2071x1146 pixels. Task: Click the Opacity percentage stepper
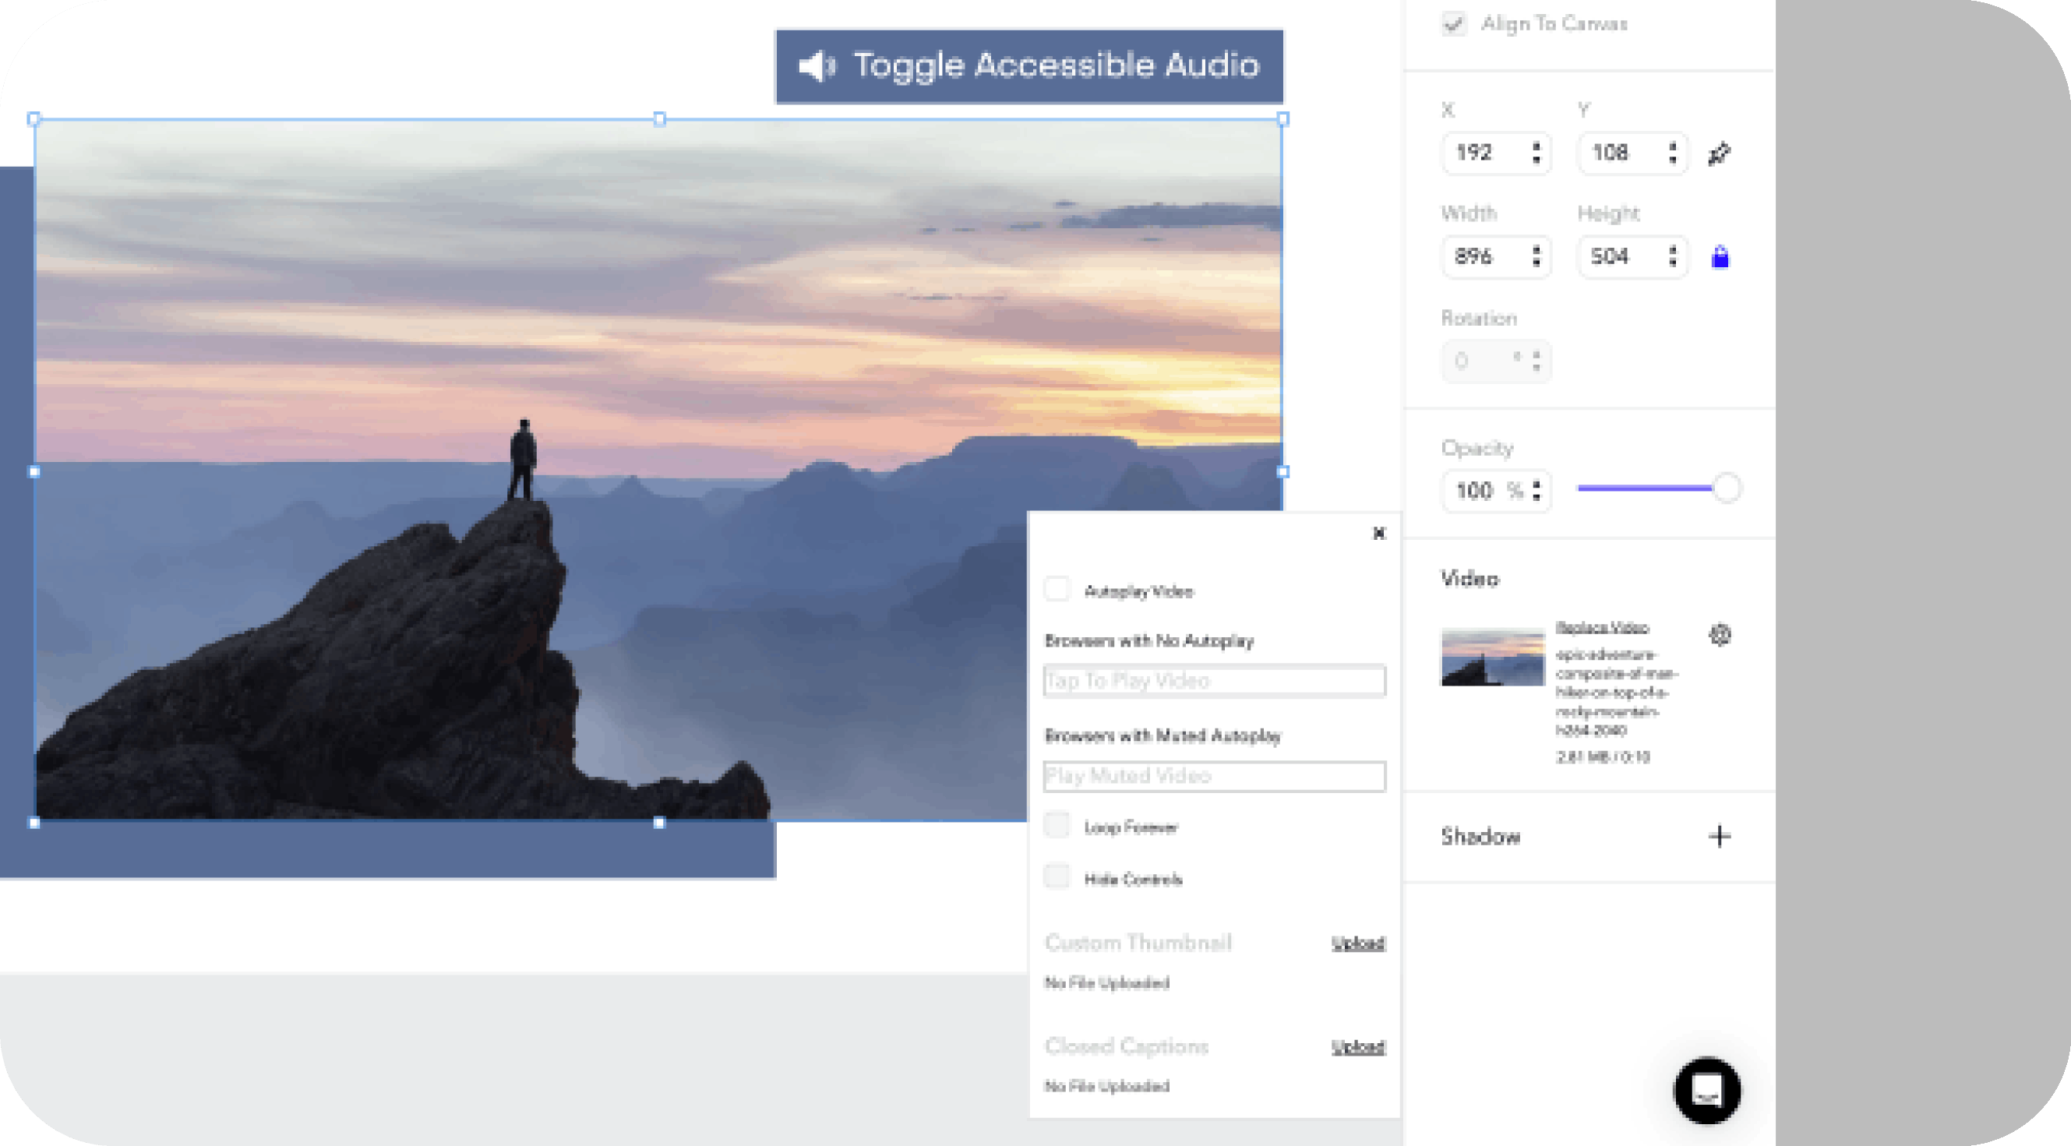pos(1536,490)
